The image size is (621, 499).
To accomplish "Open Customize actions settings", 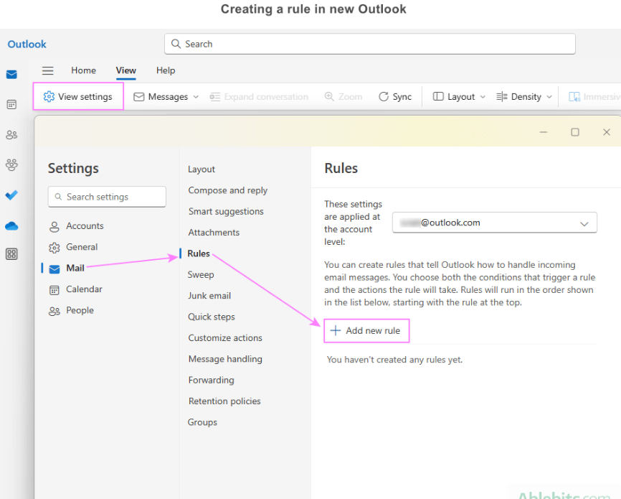I will click(x=225, y=337).
